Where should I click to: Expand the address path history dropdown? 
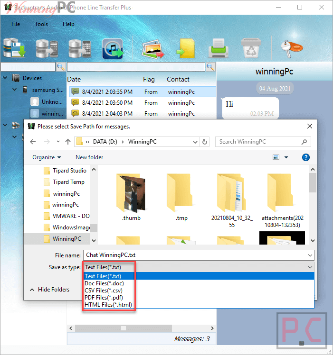click(x=195, y=142)
